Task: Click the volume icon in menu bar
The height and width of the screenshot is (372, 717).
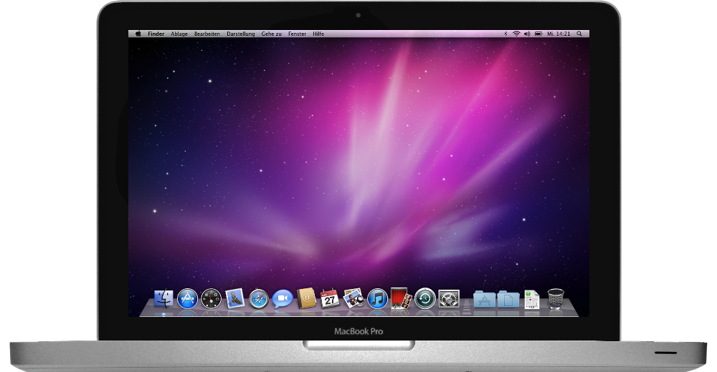Action: point(527,34)
